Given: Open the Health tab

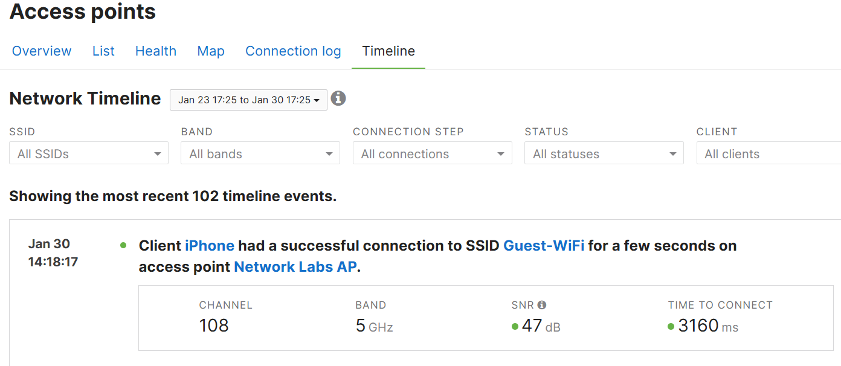Looking at the screenshot, I should [x=156, y=51].
